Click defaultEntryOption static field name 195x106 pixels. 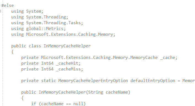[x=153, y=81]
